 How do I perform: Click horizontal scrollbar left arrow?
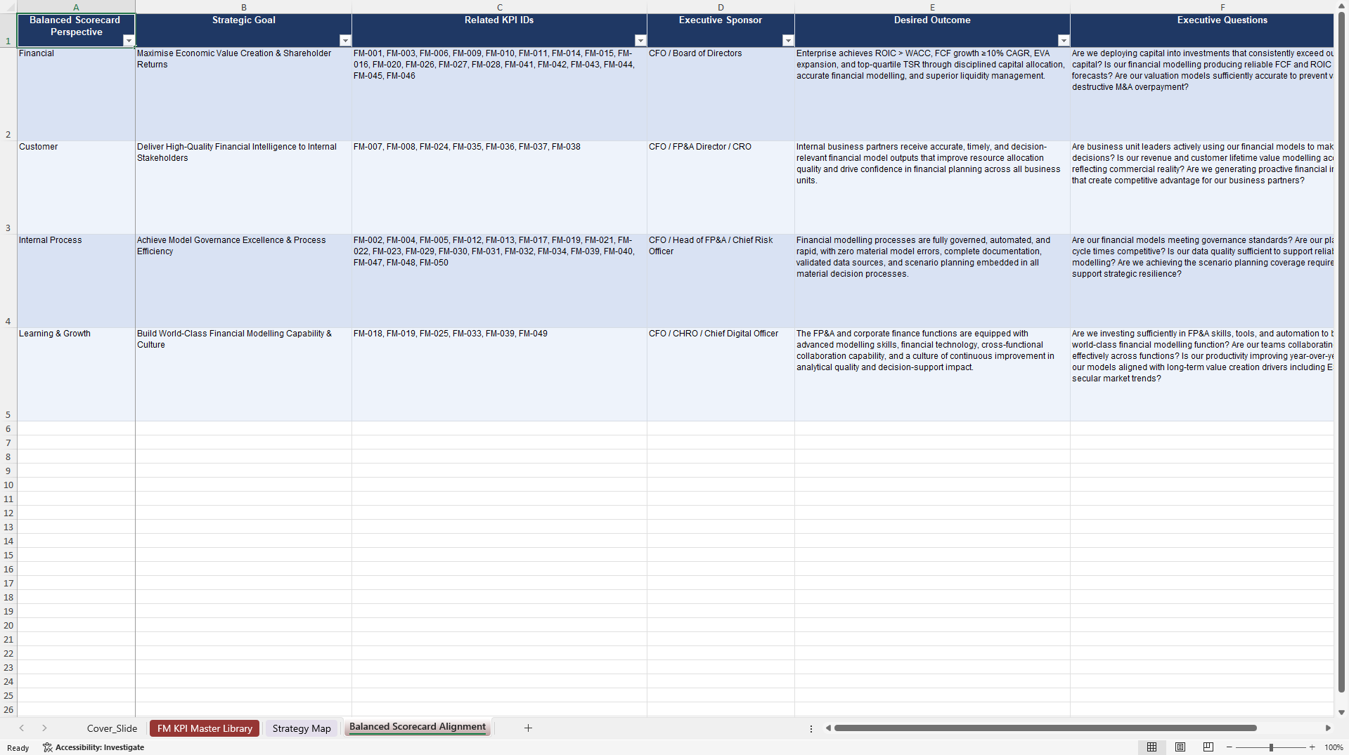(x=828, y=728)
